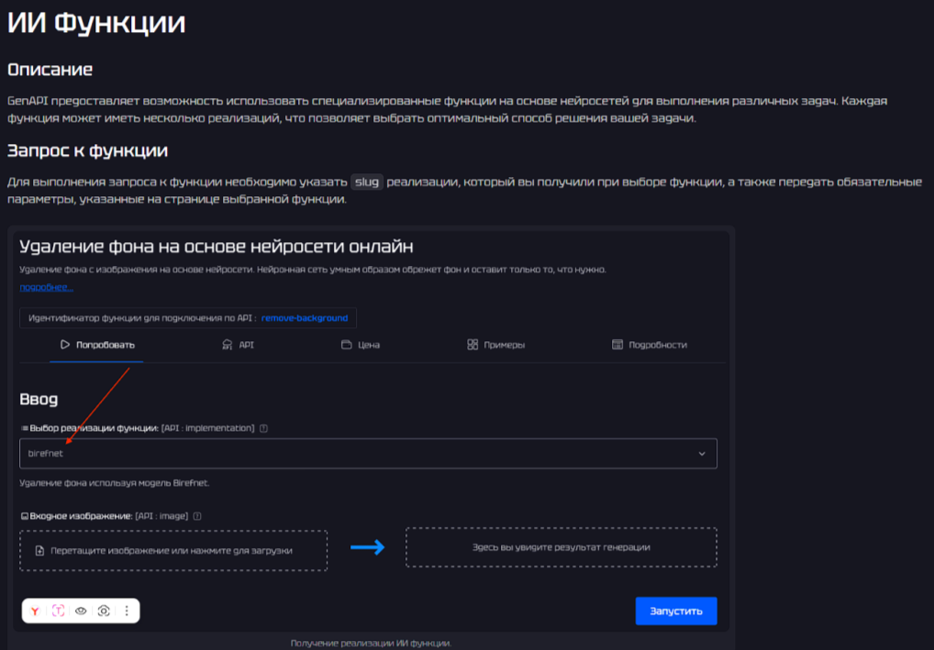
Task: Click help icon next to implementation label
Action: point(263,428)
